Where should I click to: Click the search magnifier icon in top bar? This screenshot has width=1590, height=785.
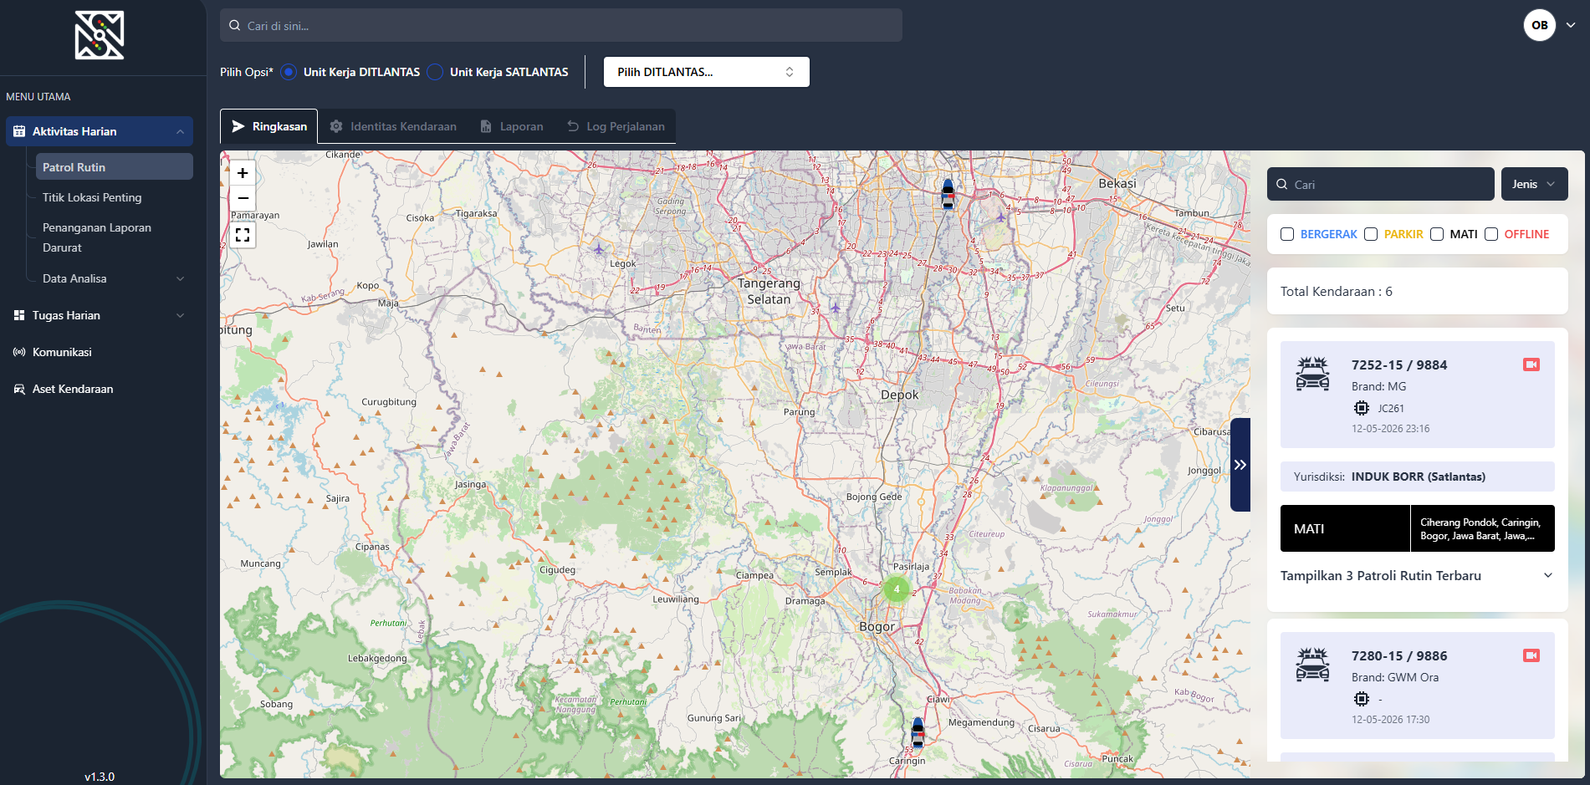tap(235, 26)
